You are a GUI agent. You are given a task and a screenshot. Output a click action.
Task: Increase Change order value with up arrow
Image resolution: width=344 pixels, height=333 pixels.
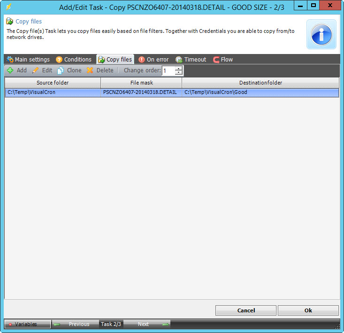179,69
